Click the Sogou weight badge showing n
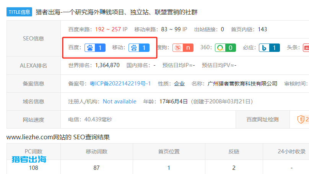309x174 pixels. 183,48
